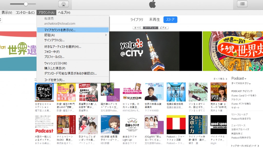Open Podcastを送信する link
The width and height of the screenshot is (263, 148).
(241, 119)
